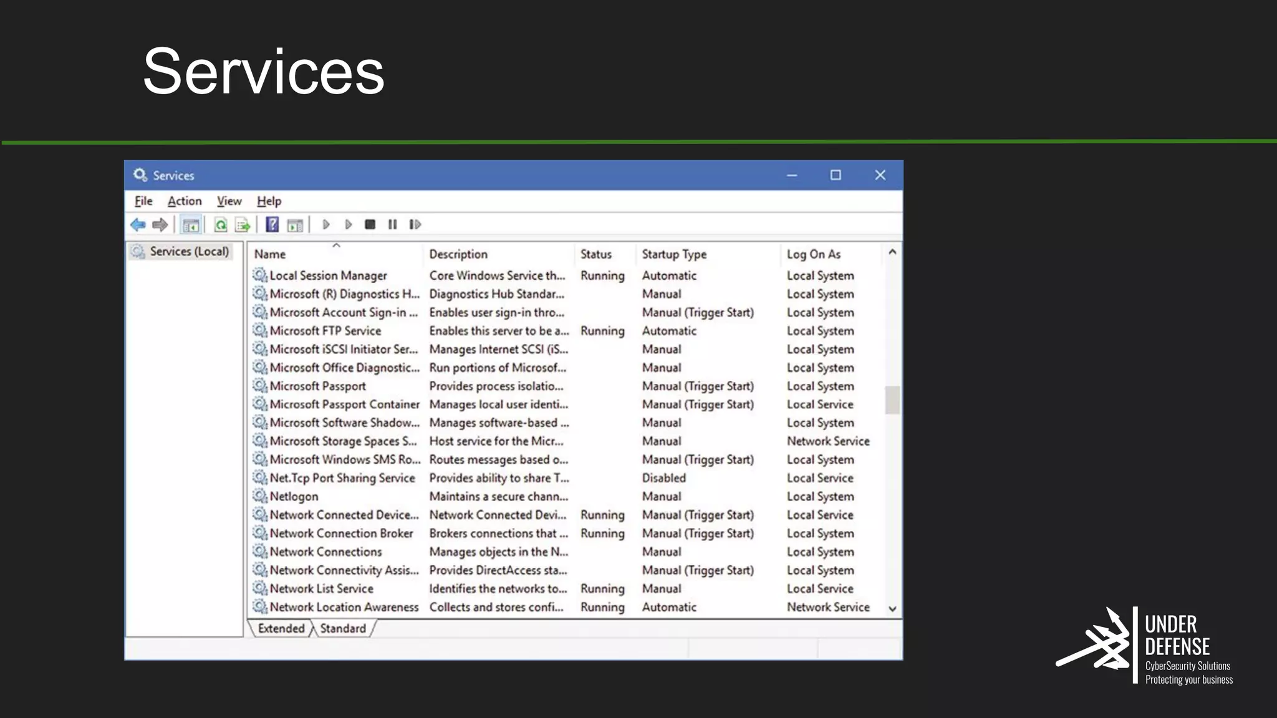Click the green Refresh toolbar icon

click(x=221, y=225)
